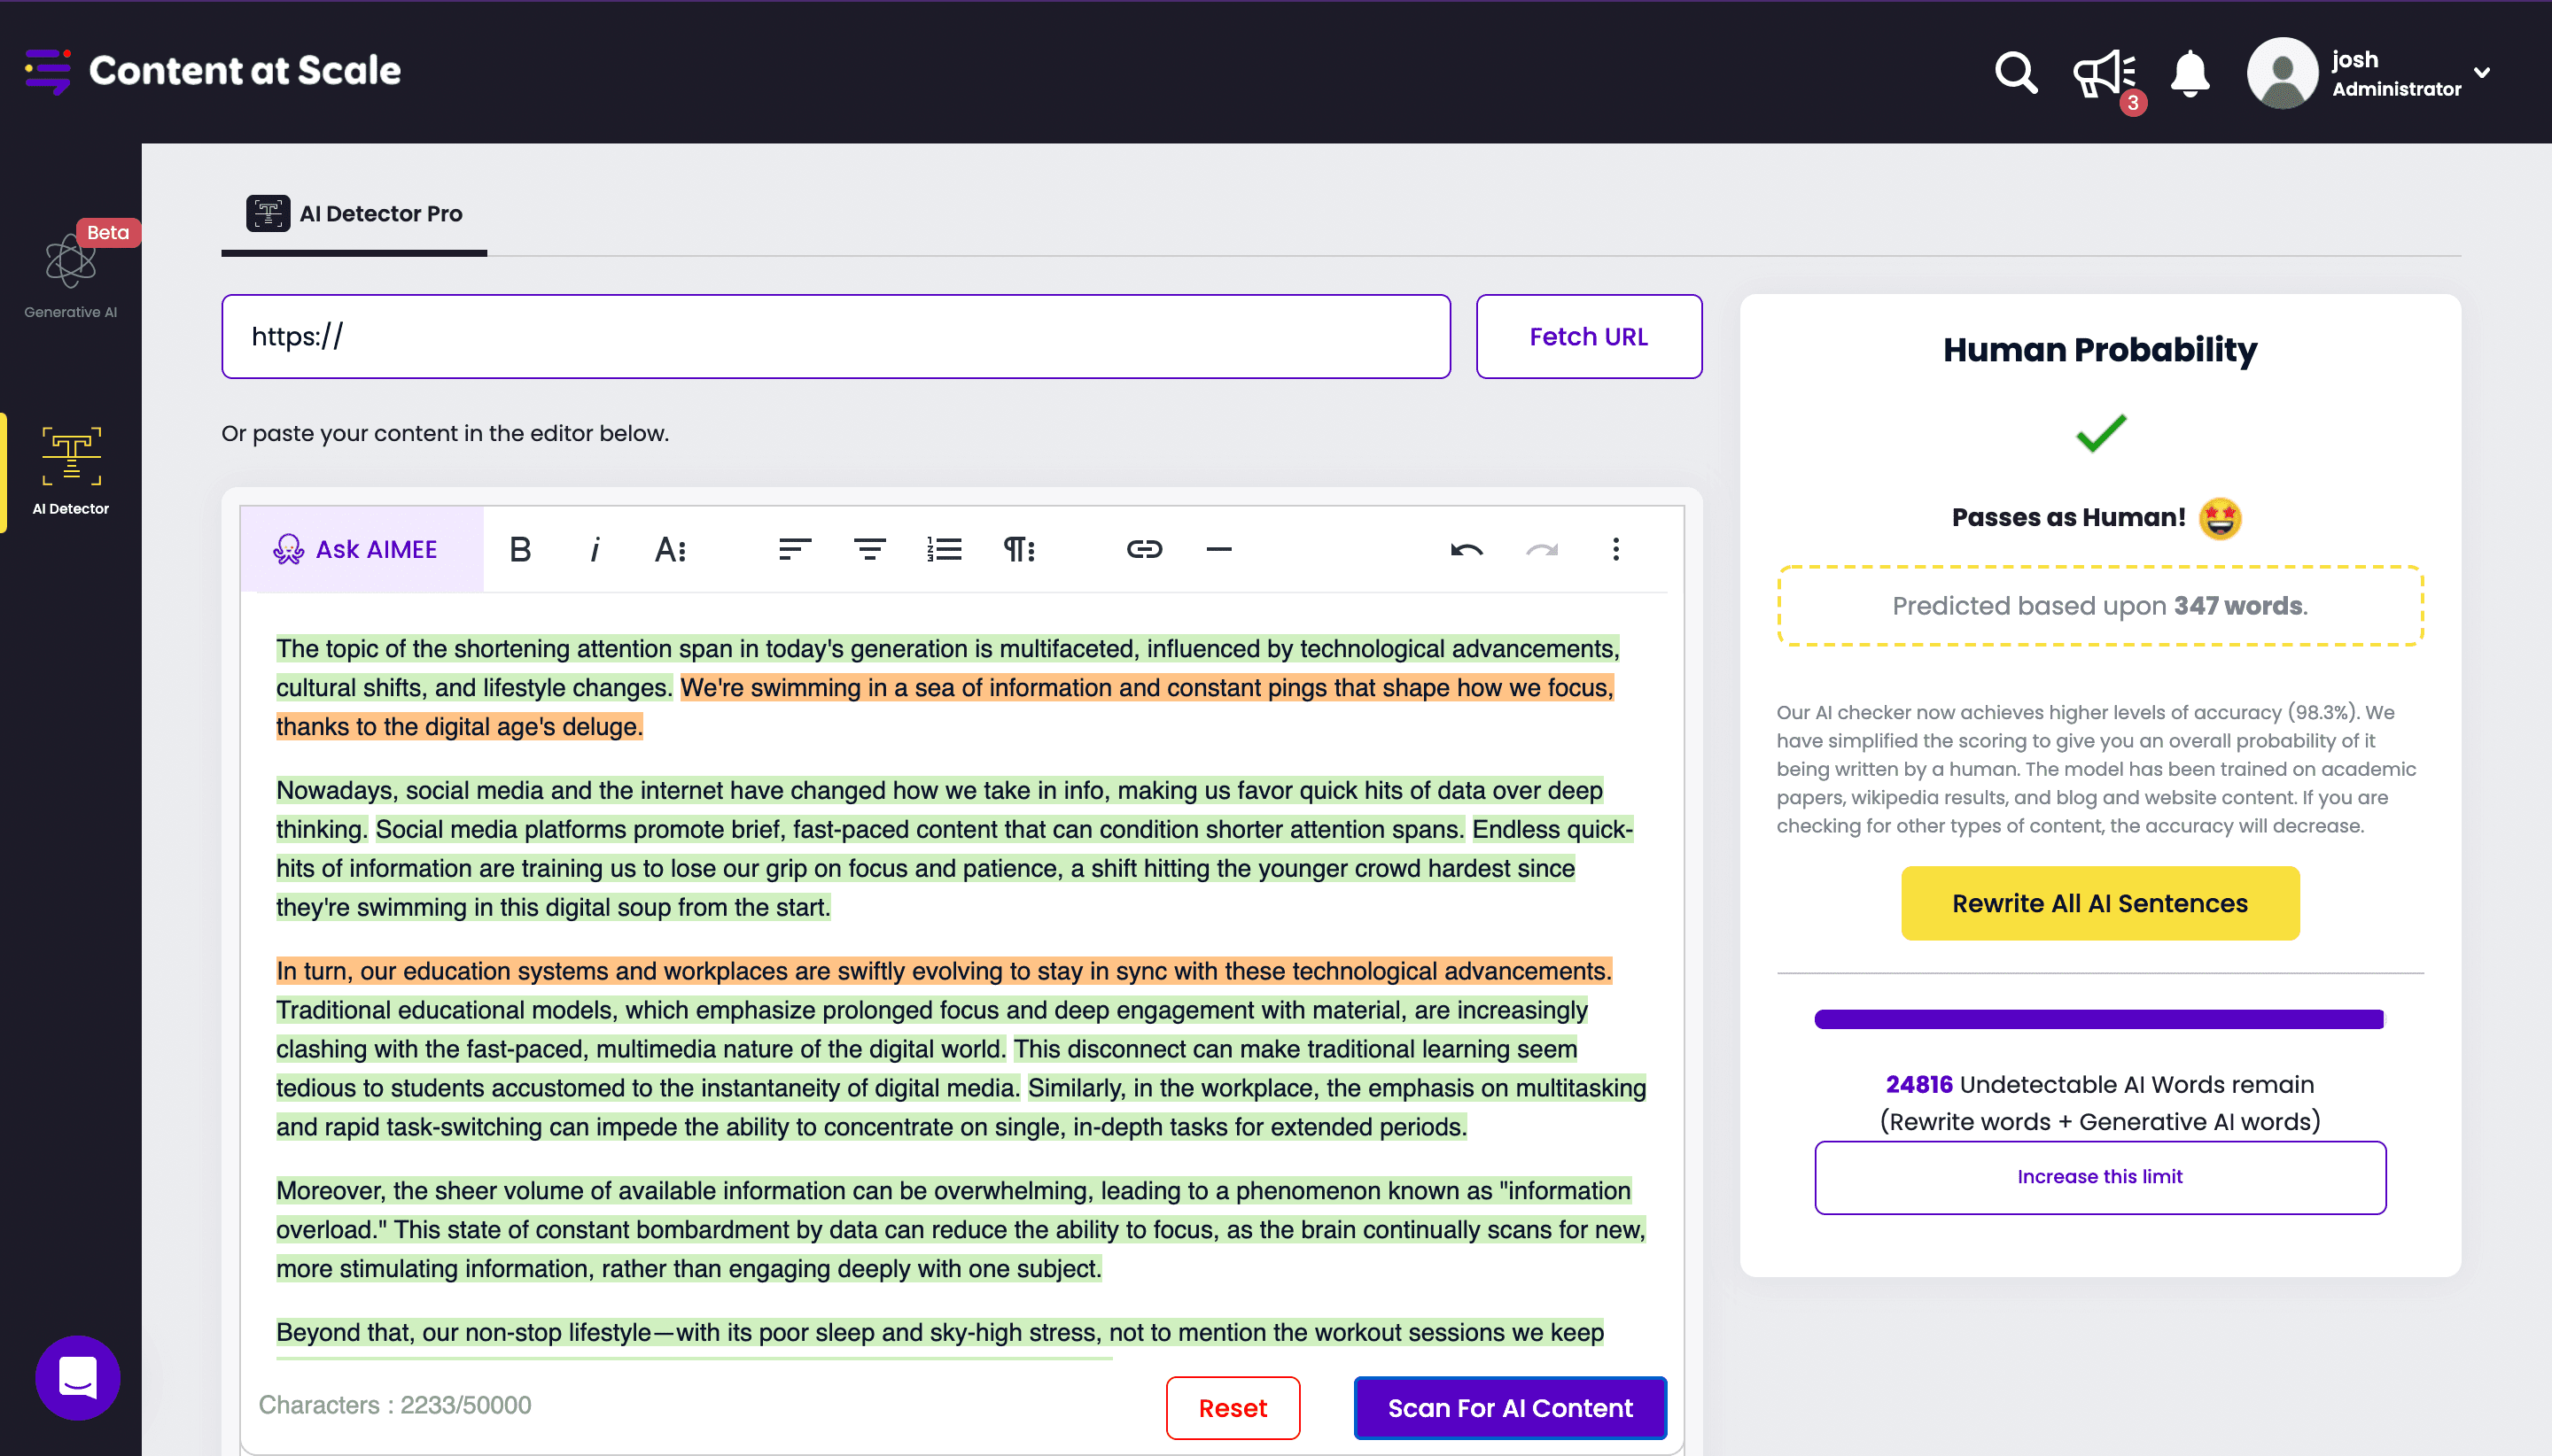
Task: Select the AI Detector Pro tab
Action: pos(355,214)
